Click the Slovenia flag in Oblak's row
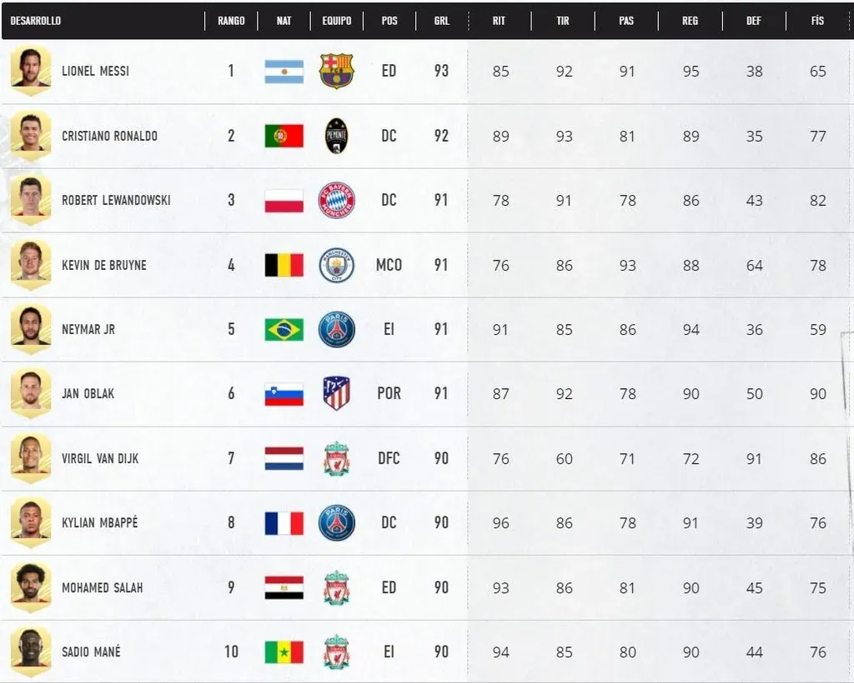 coord(284,394)
